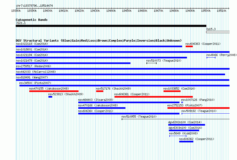Select the 19410k ruler label

click(63, 11)
